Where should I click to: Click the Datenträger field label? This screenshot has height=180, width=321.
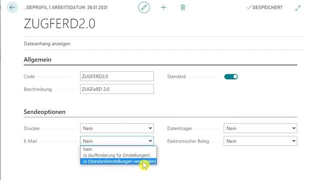[x=180, y=128]
